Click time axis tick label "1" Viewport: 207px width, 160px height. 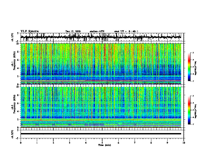[x=37, y=143]
